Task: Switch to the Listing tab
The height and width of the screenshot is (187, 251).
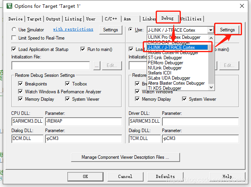Action: [73, 19]
